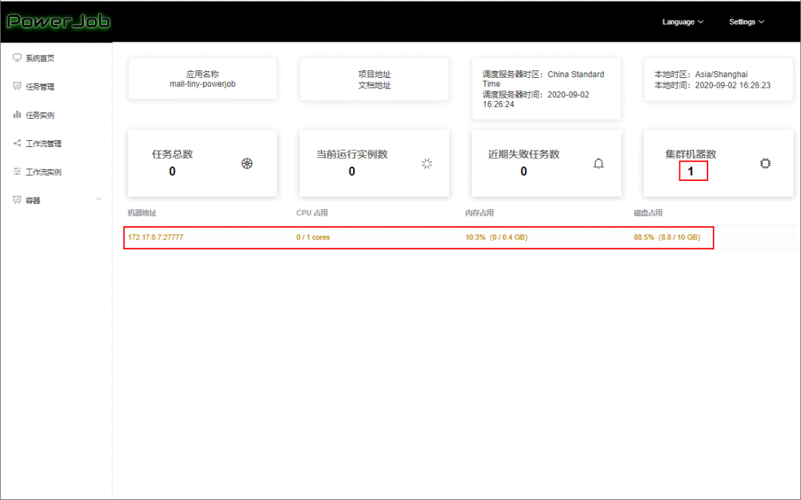The width and height of the screenshot is (801, 500).
Task: Expand the 容器 submenu arrow
Action: pos(99,200)
